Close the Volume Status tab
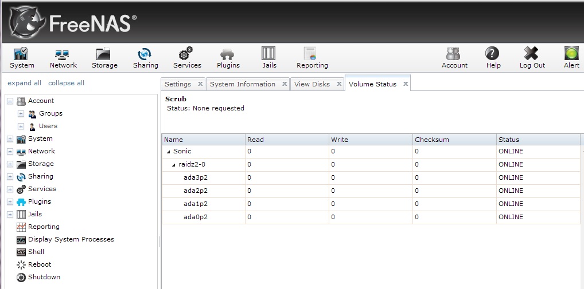The image size is (584, 289). (x=406, y=84)
